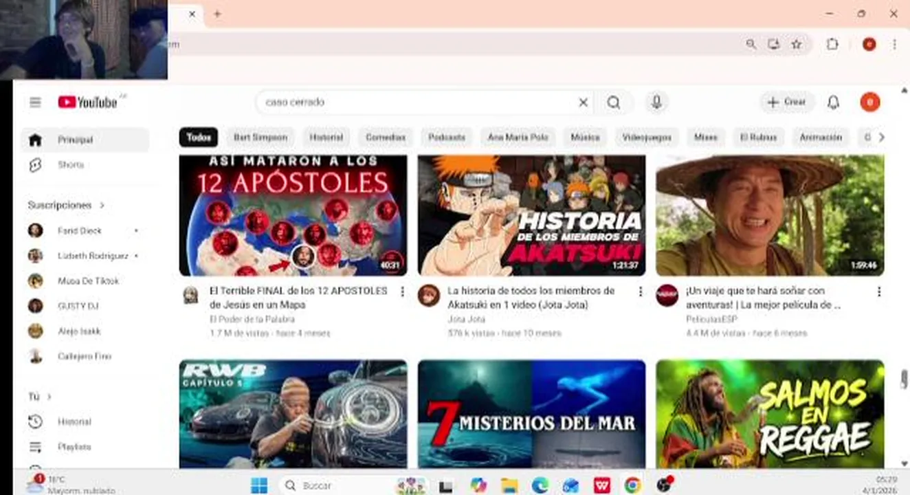Play the straw hat movie thumbnail
Image resolution: width=910 pixels, height=495 pixels.
(x=770, y=215)
